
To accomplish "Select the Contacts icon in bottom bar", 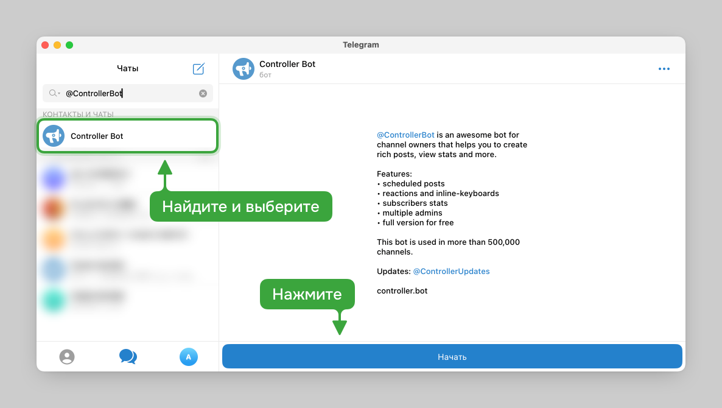I will 67,357.
